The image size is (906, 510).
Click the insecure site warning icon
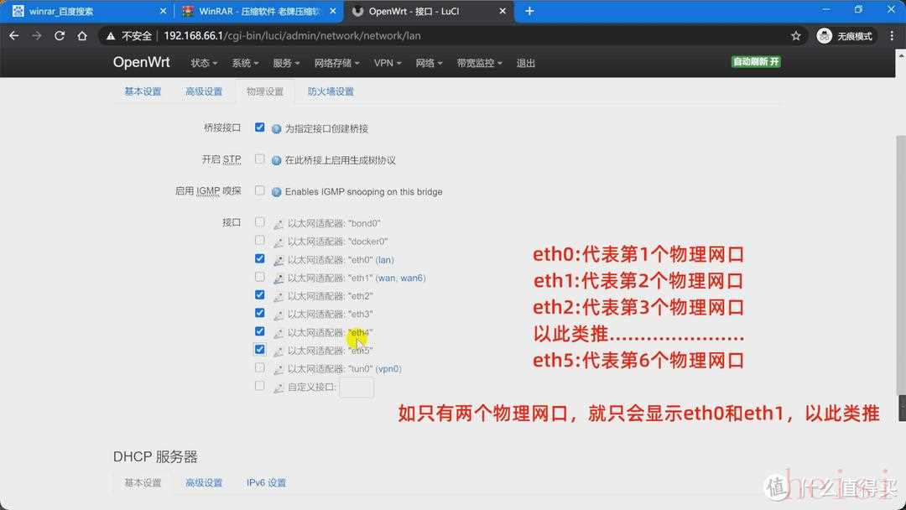click(111, 36)
